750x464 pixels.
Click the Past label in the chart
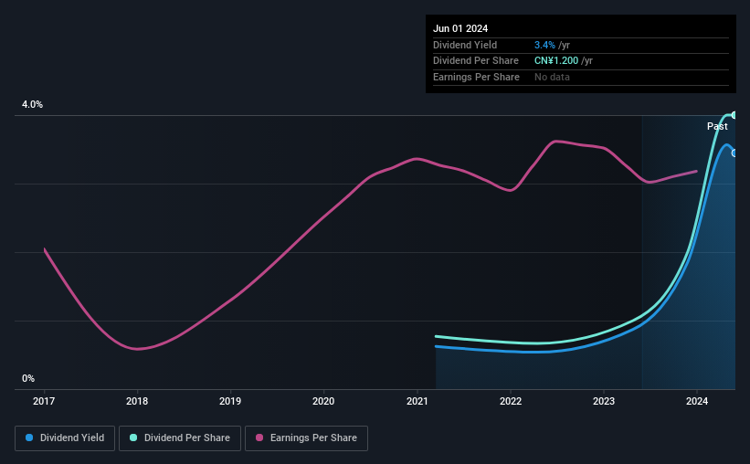[717, 126]
